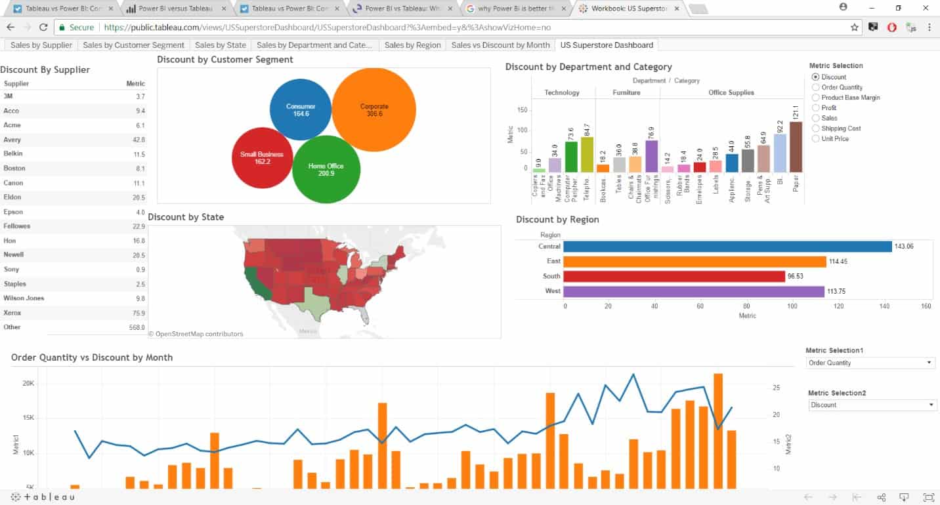The height and width of the screenshot is (505, 940).
Task: Click the red Small Business bubble
Action: tap(261, 157)
